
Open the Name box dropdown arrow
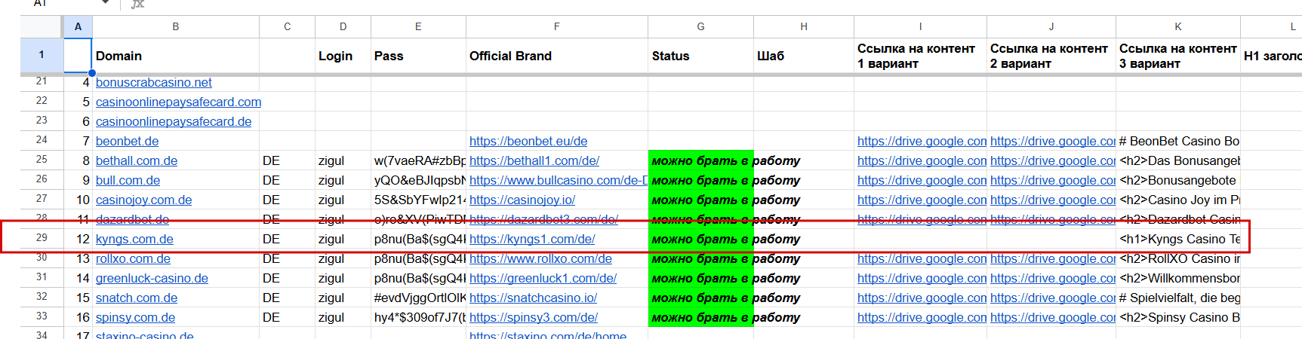(x=106, y=3)
